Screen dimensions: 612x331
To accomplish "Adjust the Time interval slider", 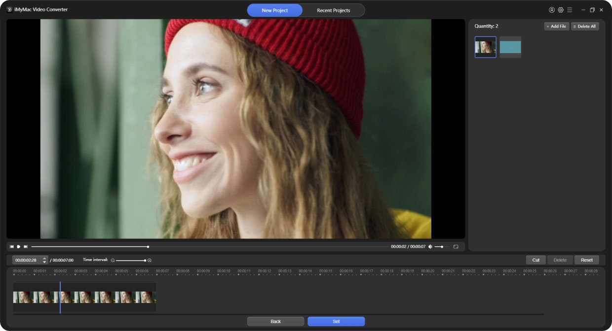I will point(131,260).
